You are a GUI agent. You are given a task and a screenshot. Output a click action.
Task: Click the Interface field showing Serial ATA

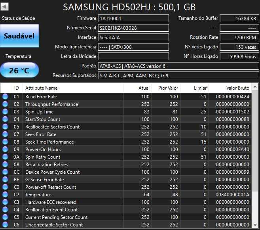click(133, 37)
